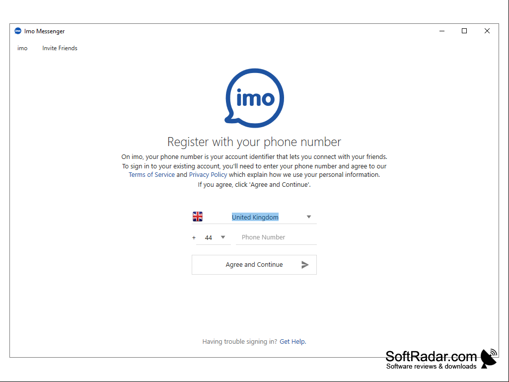
Task: Open the imo menu
Action: point(22,48)
